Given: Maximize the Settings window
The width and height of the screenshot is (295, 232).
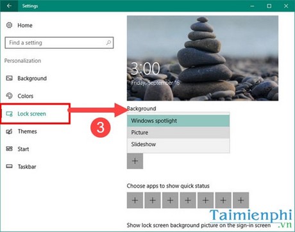Looking at the screenshot, I should click(x=269, y=6).
